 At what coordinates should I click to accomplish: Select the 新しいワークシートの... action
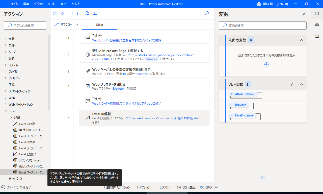(29, 166)
